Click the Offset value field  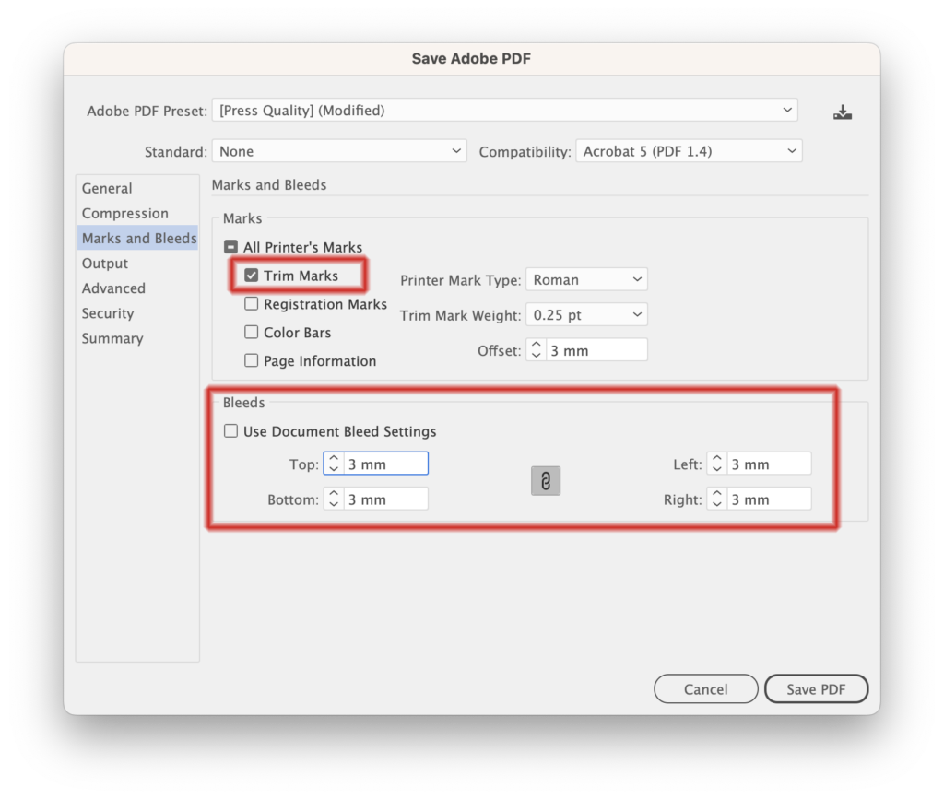(x=596, y=349)
